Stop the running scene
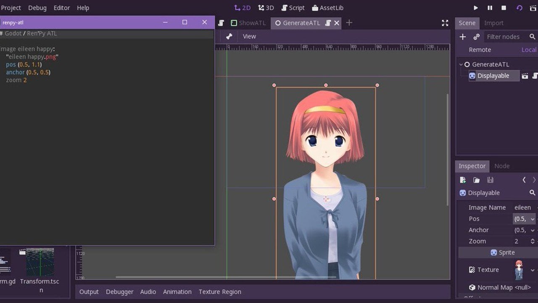 tap(504, 8)
